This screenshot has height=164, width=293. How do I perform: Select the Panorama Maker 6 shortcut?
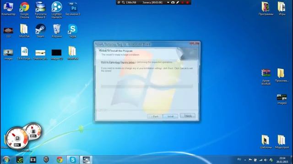click(x=41, y=10)
